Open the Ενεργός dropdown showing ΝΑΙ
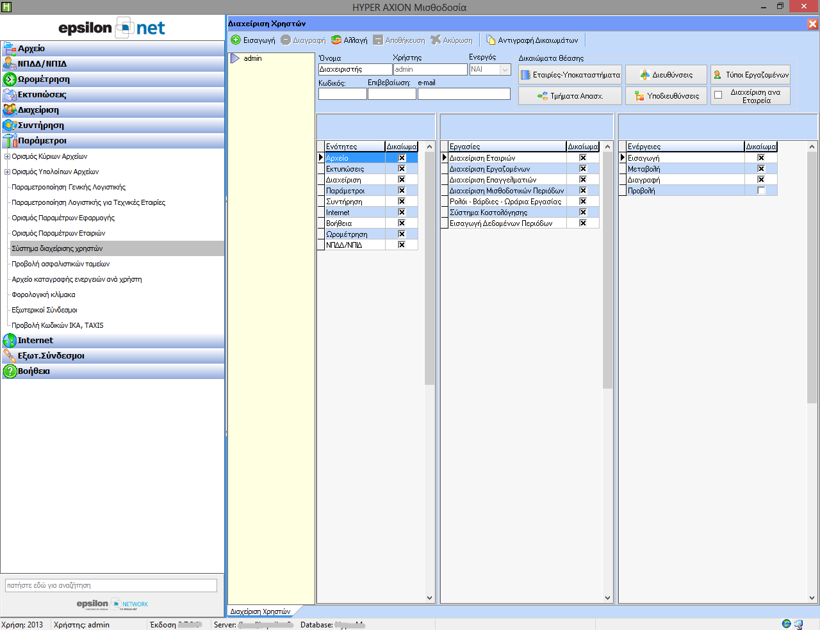 tap(505, 69)
